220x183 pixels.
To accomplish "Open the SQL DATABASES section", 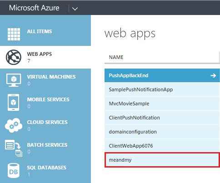I will [x=46, y=168].
